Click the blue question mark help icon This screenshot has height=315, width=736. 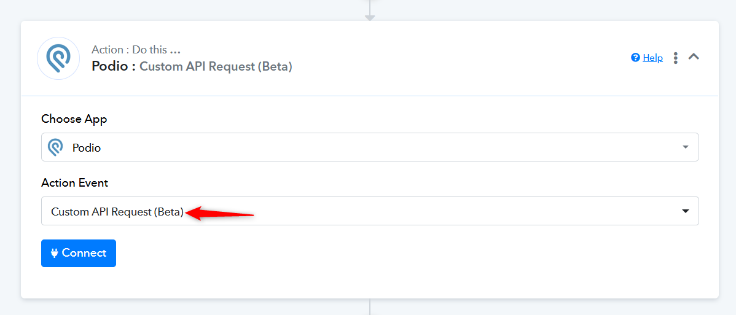(x=635, y=58)
